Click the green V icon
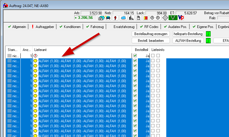The height and width of the screenshot is (137, 229). point(173,18)
